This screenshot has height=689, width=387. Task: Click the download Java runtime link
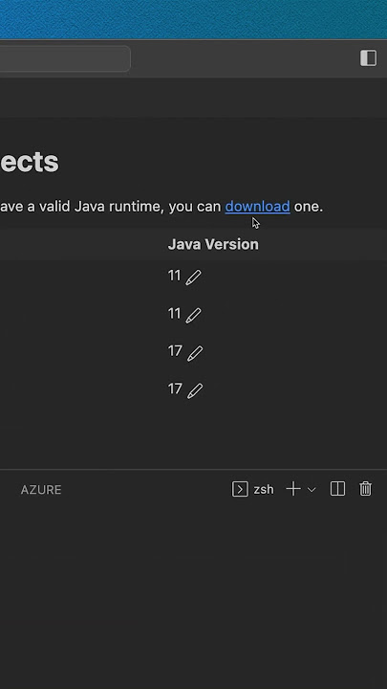point(258,206)
